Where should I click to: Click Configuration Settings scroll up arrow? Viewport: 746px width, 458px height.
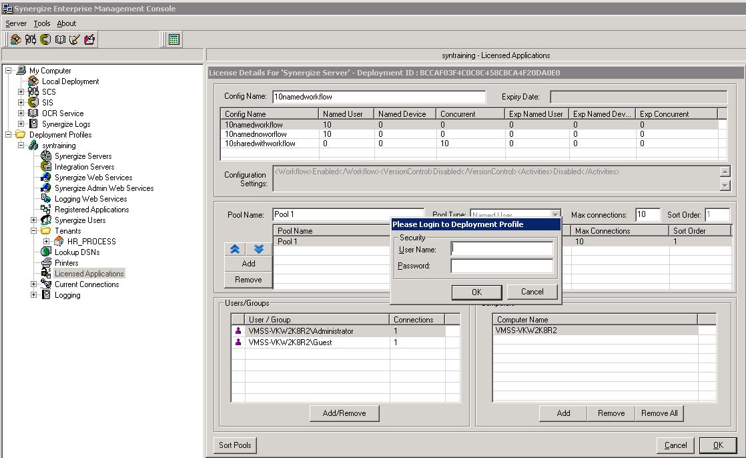pyautogui.click(x=725, y=172)
